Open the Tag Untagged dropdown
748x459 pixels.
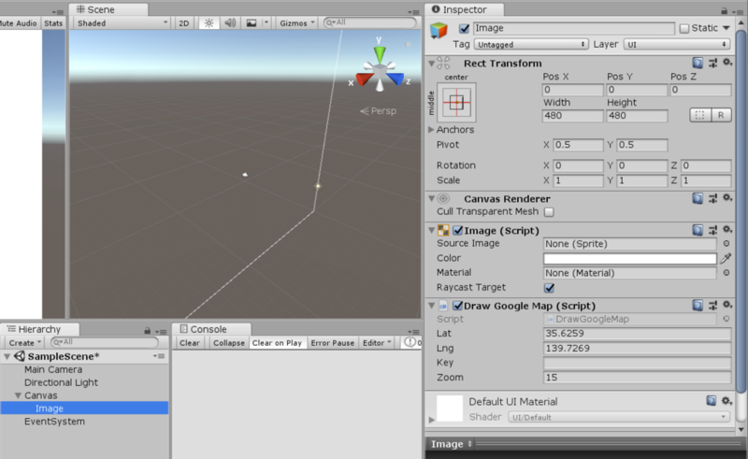pyautogui.click(x=531, y=44)
